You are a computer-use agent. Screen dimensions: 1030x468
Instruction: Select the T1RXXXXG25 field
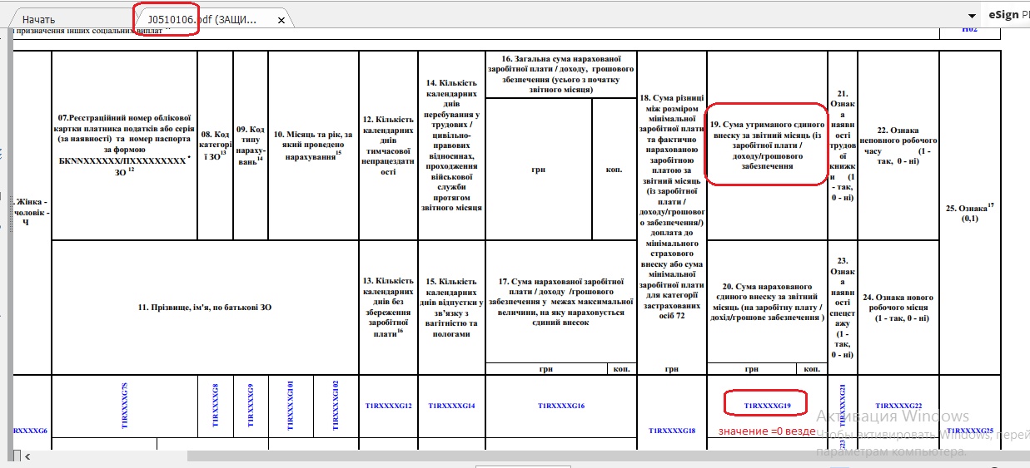pos(970,431)
